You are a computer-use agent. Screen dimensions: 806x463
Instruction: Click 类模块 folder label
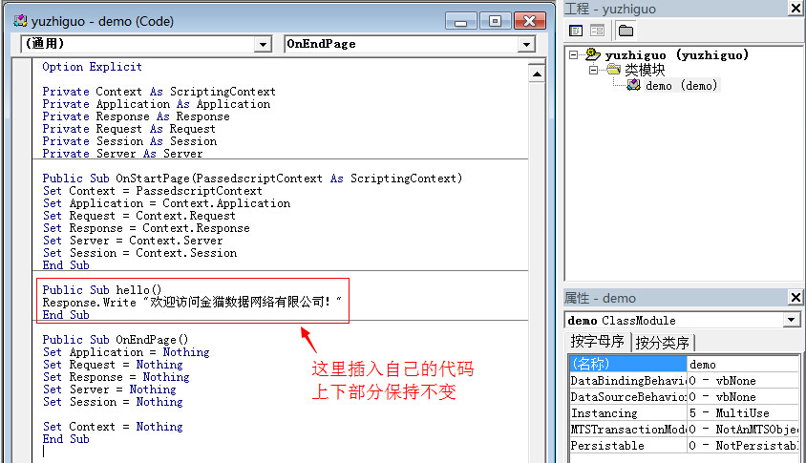(x=645, y=70)
